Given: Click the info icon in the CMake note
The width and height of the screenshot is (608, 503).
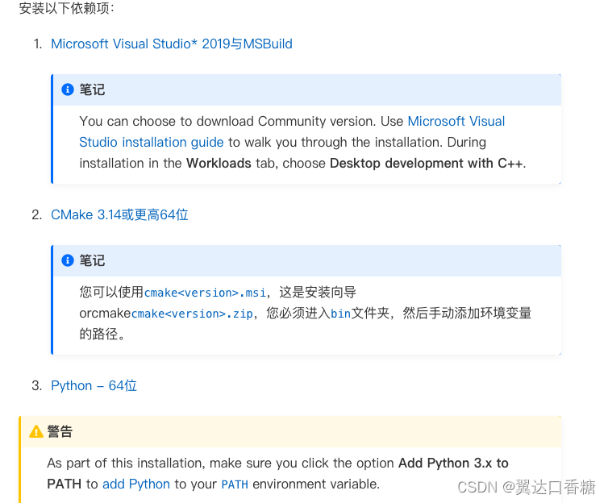Looking at the screenshot, I should click(68, 260).
